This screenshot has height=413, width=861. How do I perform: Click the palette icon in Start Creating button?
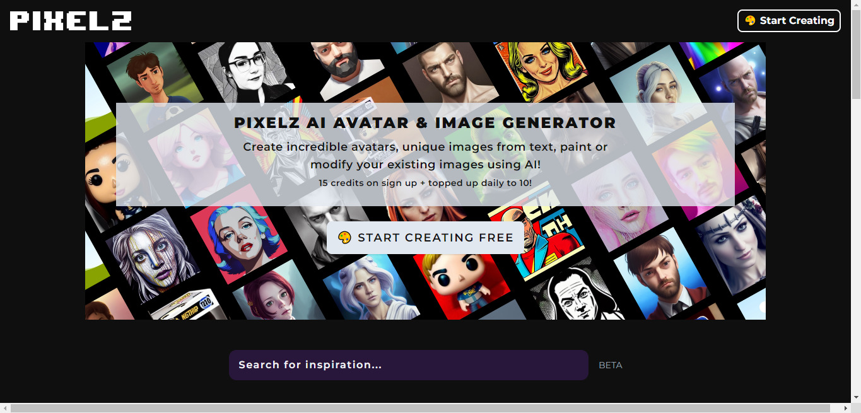pyautogui.click(x=750, y=20)
